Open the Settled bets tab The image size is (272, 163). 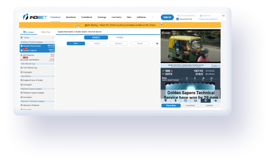210,106
